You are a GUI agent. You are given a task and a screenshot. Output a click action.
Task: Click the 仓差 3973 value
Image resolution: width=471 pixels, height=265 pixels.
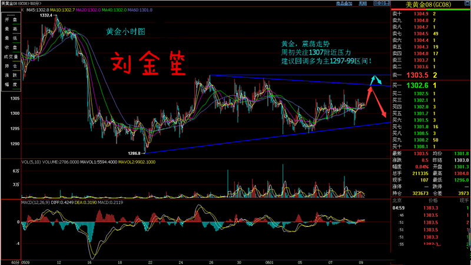coord(463,193)
